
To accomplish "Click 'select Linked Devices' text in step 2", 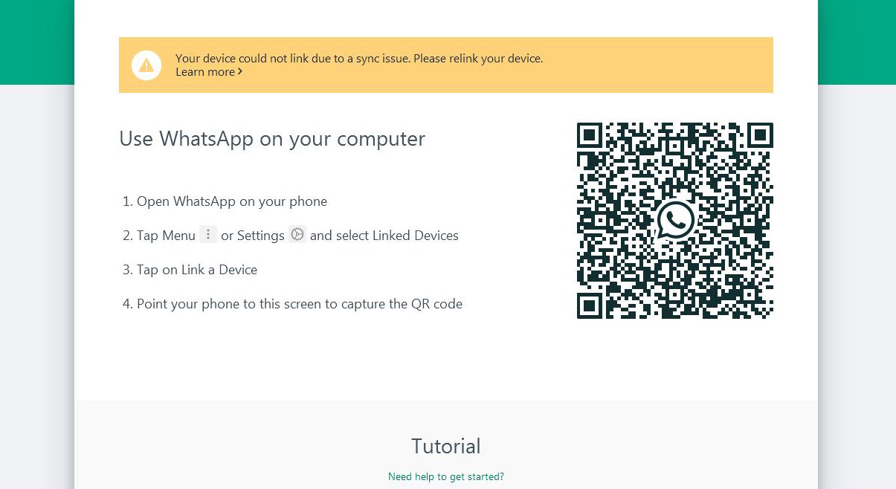I will (397, 236).
